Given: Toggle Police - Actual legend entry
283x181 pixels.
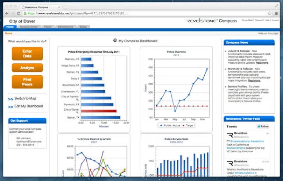Looking at the screenshot, I should (170, 125).
